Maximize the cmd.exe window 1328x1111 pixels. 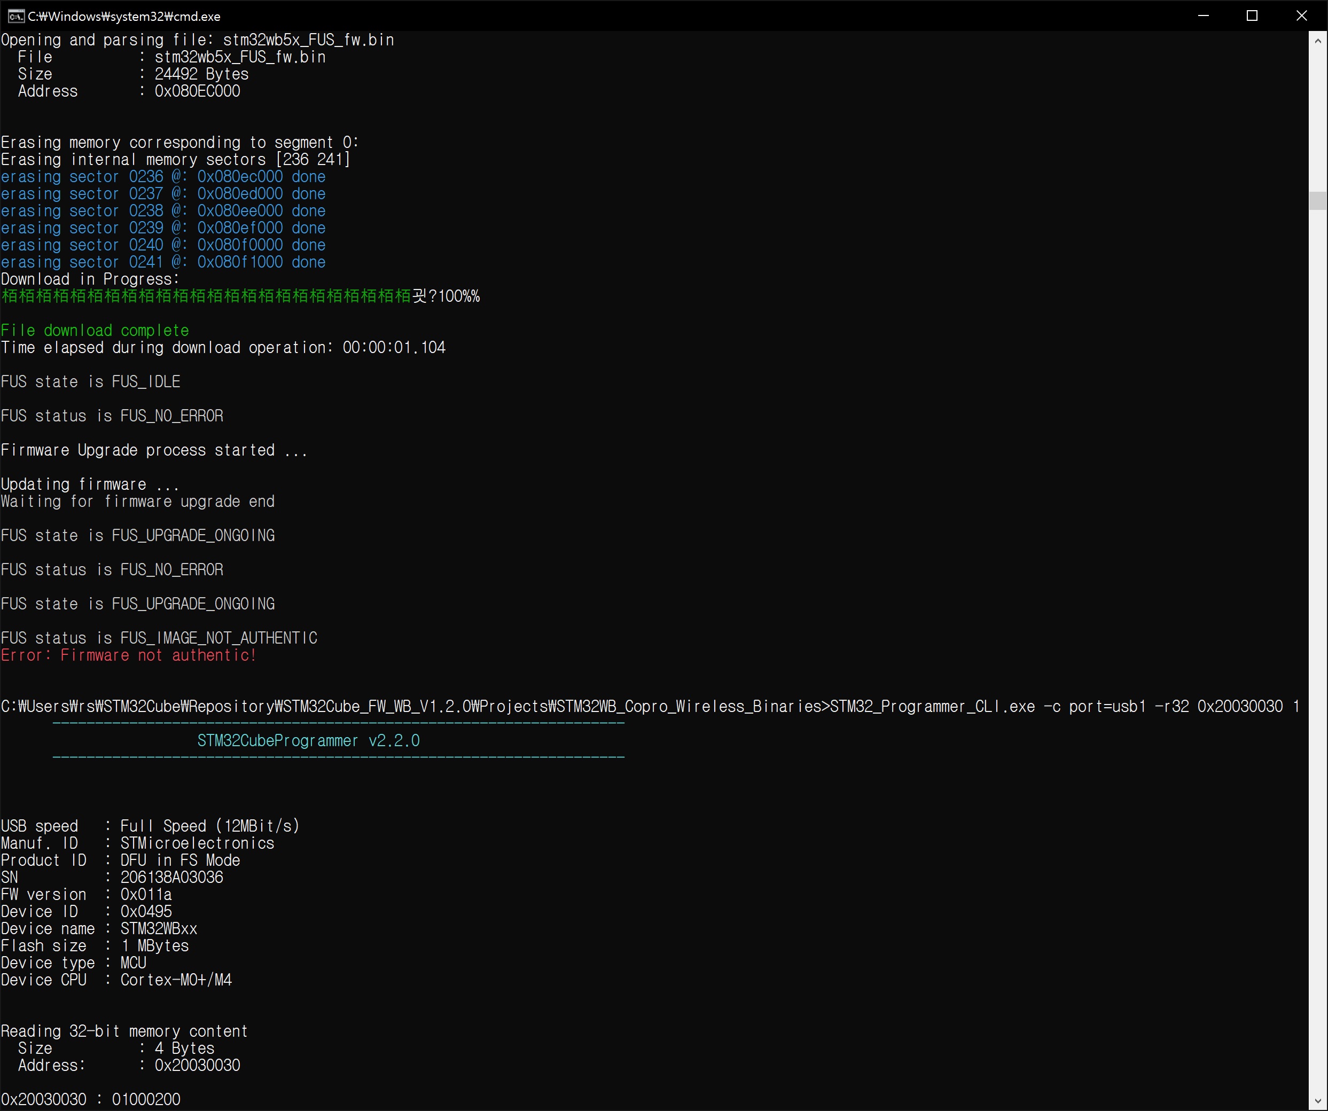point(1252,16)
